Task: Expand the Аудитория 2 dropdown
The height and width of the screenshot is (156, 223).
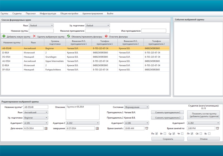Action: click(83, 123)
